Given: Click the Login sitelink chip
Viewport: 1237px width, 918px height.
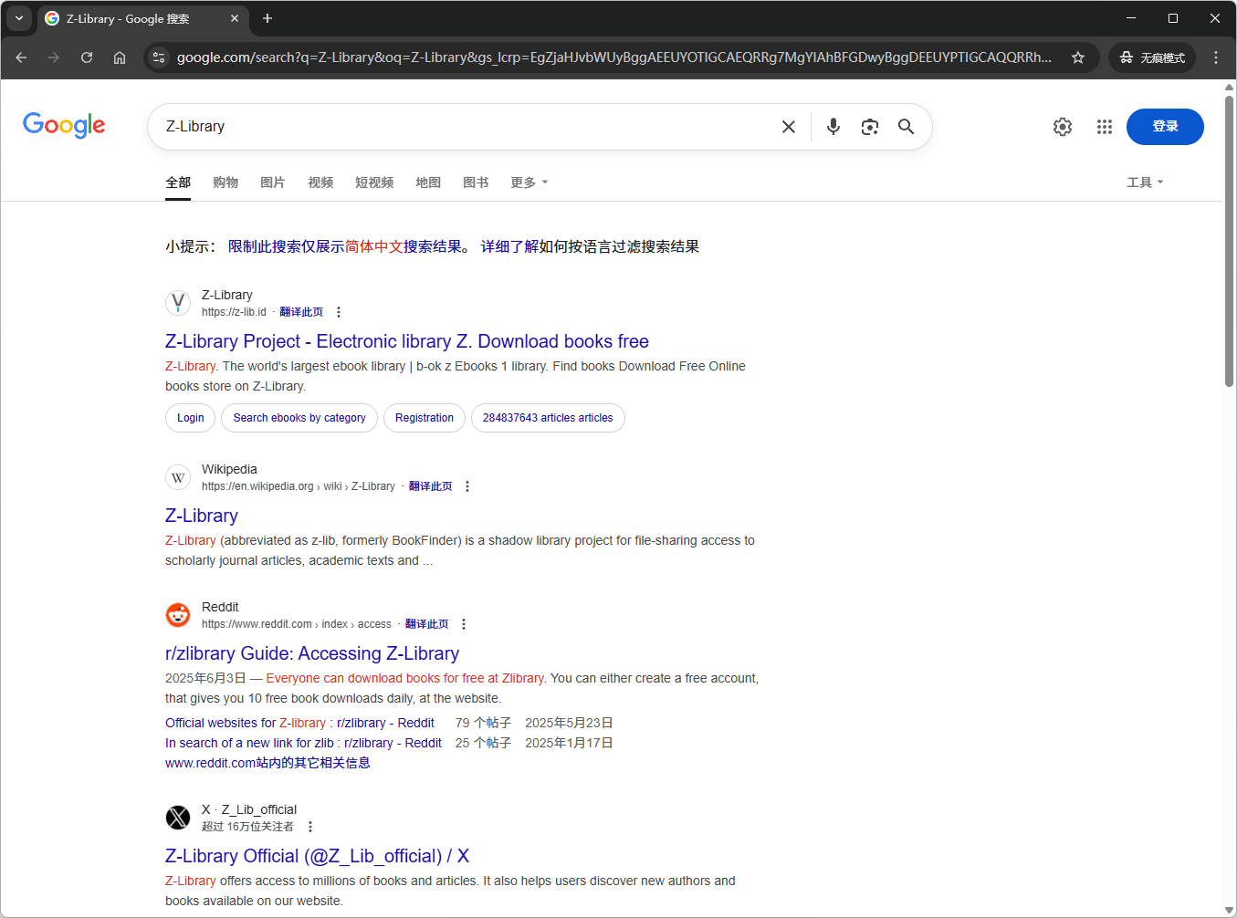Looking at the screenshot, I should 191,418.
